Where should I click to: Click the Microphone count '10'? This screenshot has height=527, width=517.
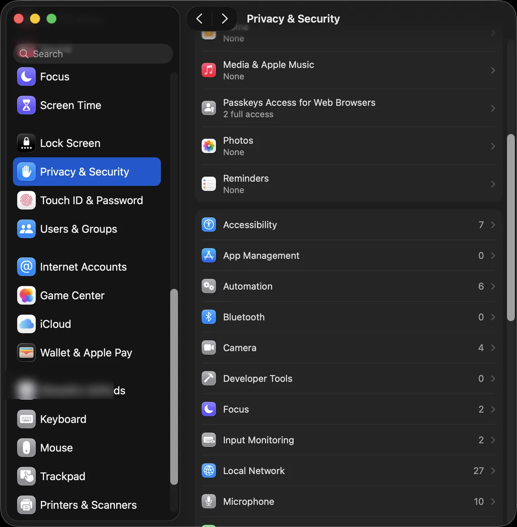[x=479, y=502]
